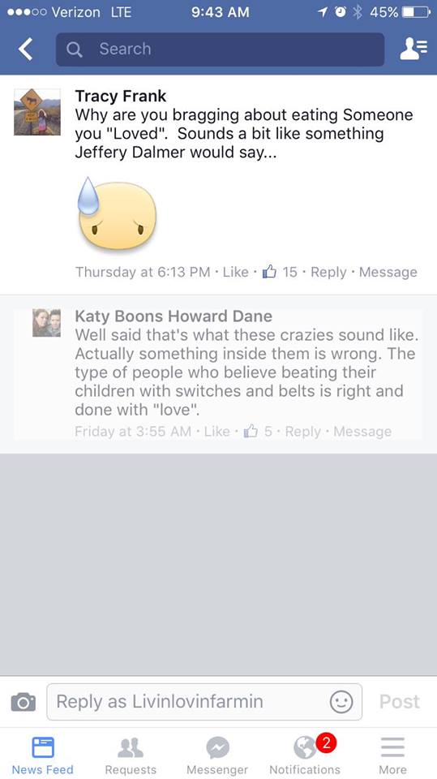Image resolution: width=437 pixels, height=779 pixels.
Task: Open Tracy Frank's profile picture
Action: click(x=37, y=112)
